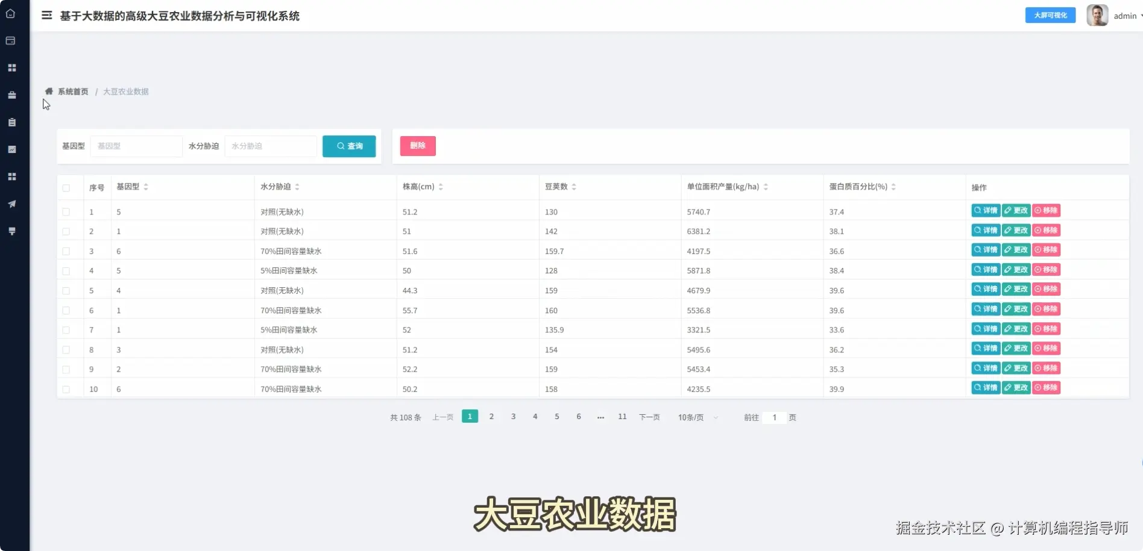Click the blue 大屏可视化 button
The height and width of the screenshot is (551, 1143).
click(x=1050, y=15)
